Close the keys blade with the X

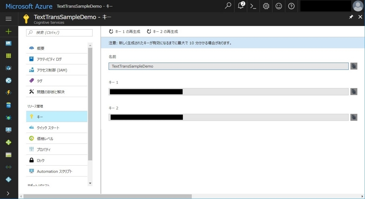click(360, 17)
